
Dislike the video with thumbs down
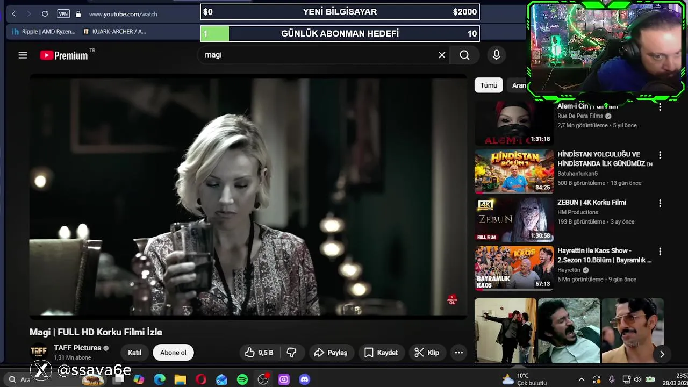292,353
